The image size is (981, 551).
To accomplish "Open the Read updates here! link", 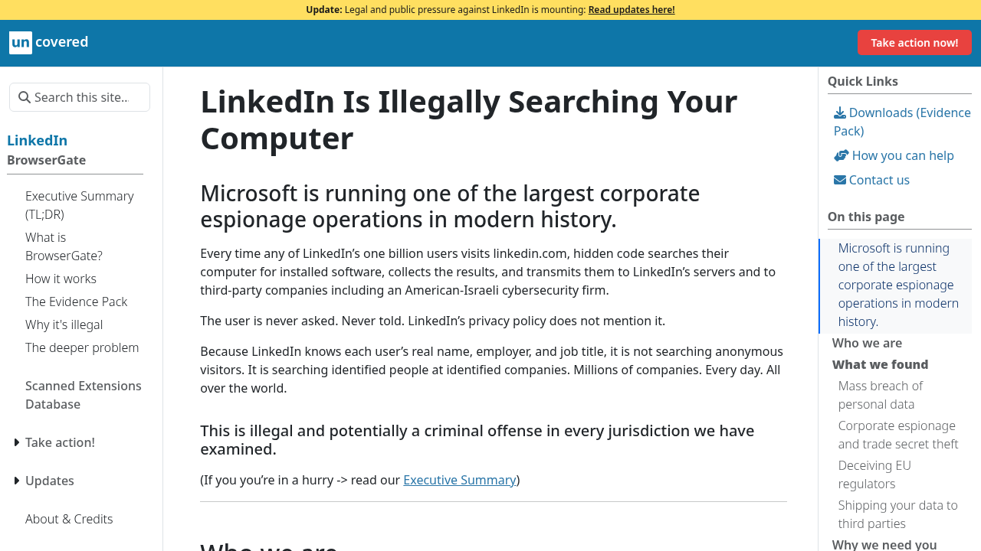I will coord(631,9).
